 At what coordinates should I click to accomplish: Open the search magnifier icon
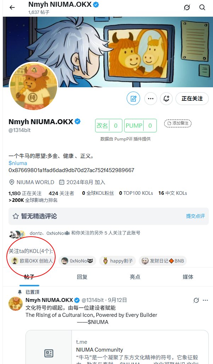pyautogui.click(x=202, y=7)
